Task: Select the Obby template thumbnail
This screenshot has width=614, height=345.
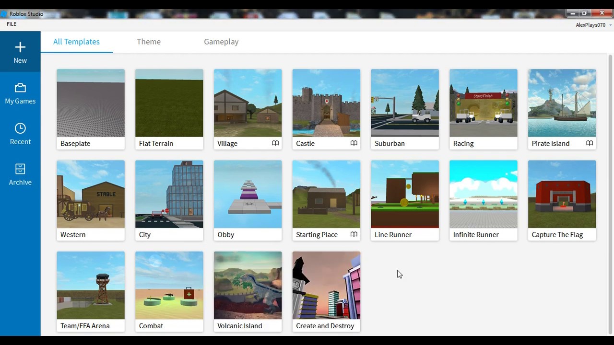Action: [x=248, y=194]
